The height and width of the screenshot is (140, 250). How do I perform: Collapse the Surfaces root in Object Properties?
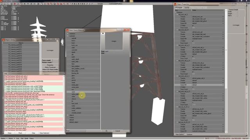click(176, 12)
